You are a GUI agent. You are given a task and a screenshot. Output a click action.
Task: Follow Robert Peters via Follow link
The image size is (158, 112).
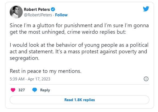coord(61,15)
